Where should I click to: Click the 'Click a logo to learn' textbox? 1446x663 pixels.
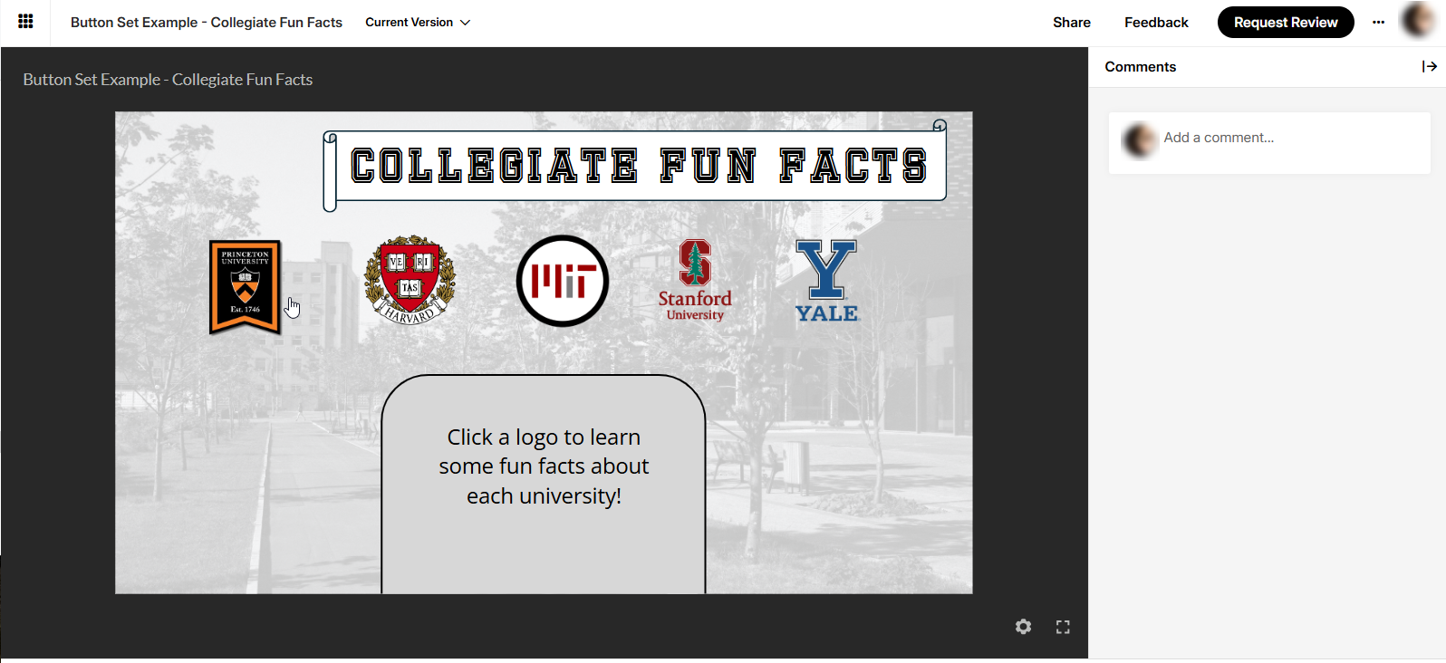[x=544, y=485]
